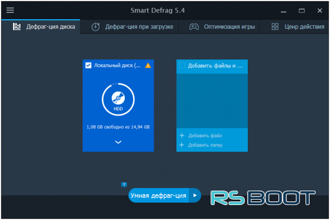
Task: Click the boot-time defrag stopwatch icon
Action: (x=95, y=27)
